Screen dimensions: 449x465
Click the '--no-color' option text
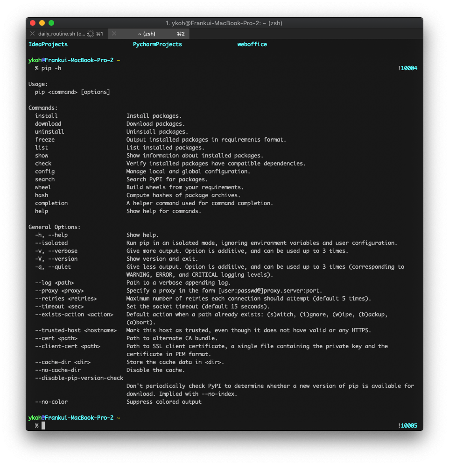[x=51, y=402]
